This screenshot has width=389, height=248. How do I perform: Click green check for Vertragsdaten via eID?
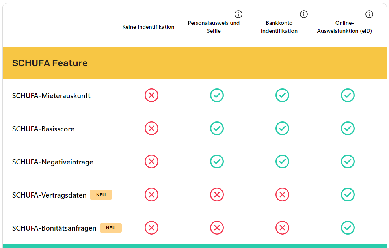[x=348, y=195]
